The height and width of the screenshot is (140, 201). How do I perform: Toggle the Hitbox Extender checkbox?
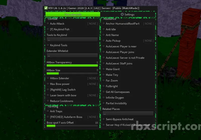click(x=48, y=78)
